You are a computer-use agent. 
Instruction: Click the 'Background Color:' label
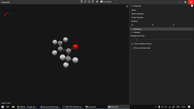pos(138,36)
